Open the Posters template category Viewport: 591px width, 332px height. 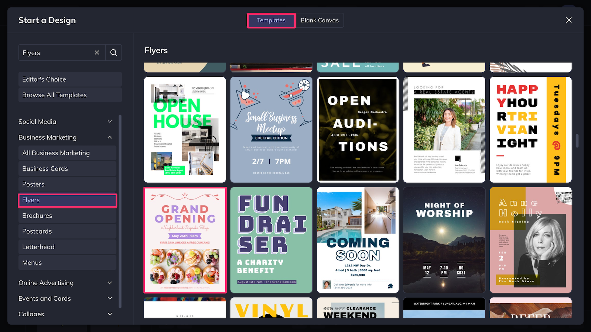(x=67, y=184)
